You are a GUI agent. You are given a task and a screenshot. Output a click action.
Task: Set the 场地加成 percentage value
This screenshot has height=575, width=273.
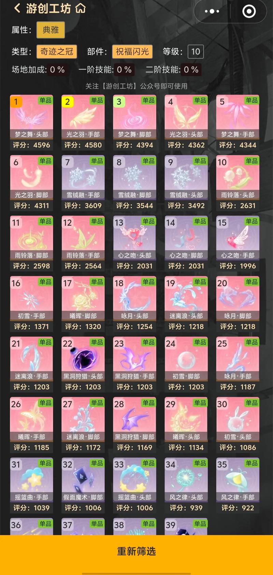tap(57, 70)
